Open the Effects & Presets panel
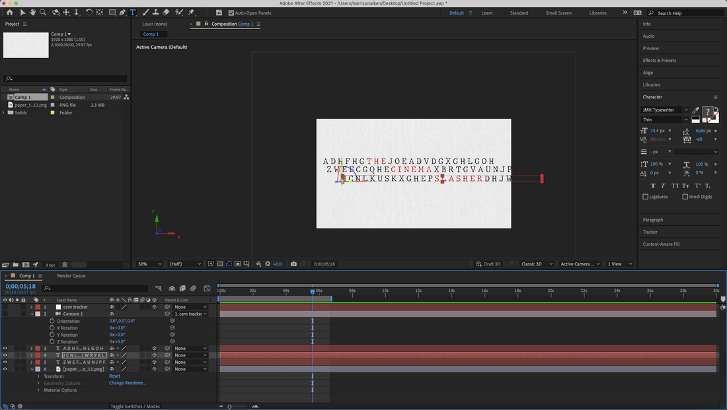 pyautogui.click(x=660, y=60)
